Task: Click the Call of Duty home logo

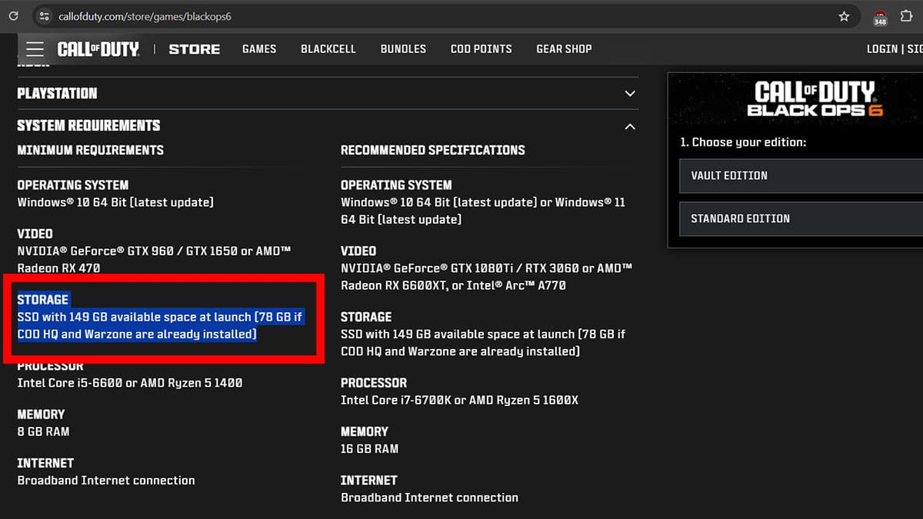Action: (98, 48)
